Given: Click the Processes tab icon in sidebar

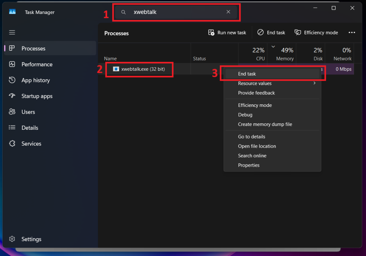Looking at the screenshot, I should (x=12, y=48).
